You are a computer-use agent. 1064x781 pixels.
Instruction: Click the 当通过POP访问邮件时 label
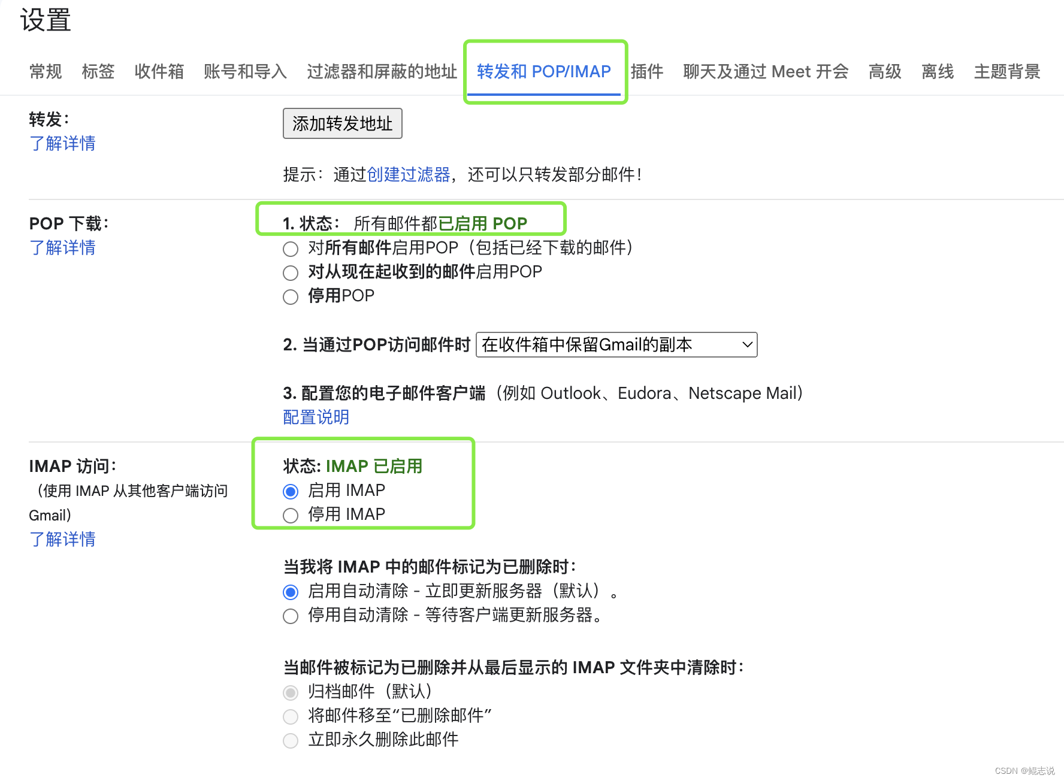pyautogui.click(x=386, y=345)
